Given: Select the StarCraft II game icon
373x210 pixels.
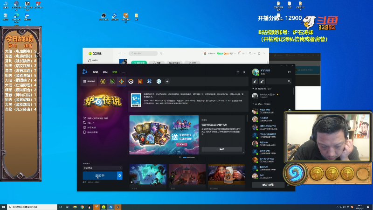Looking at the screenshot, I should [x=149, y=81].
